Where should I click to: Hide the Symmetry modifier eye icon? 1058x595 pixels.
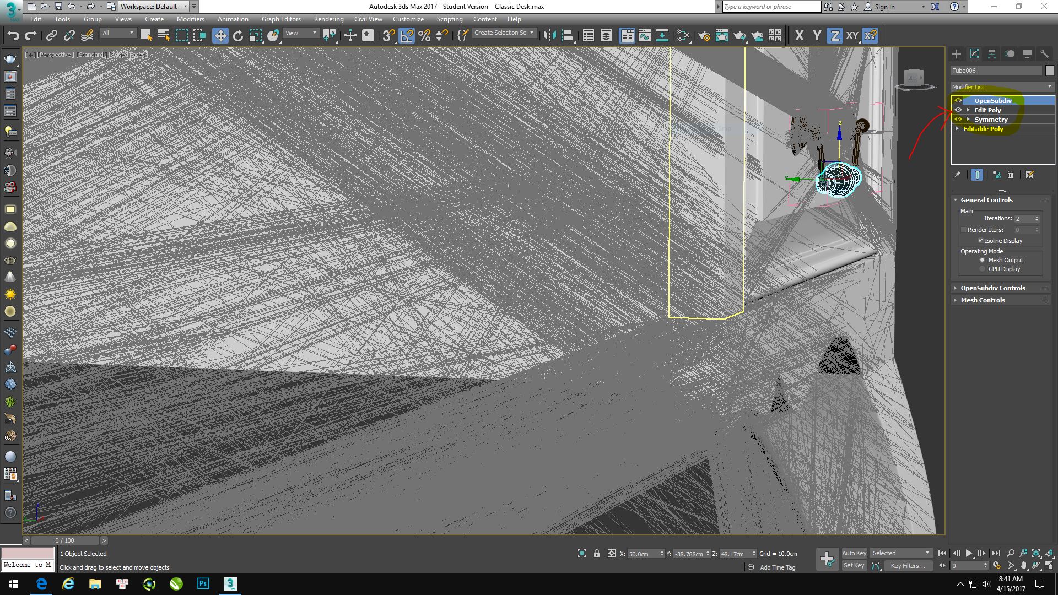[x=958, y=120]
